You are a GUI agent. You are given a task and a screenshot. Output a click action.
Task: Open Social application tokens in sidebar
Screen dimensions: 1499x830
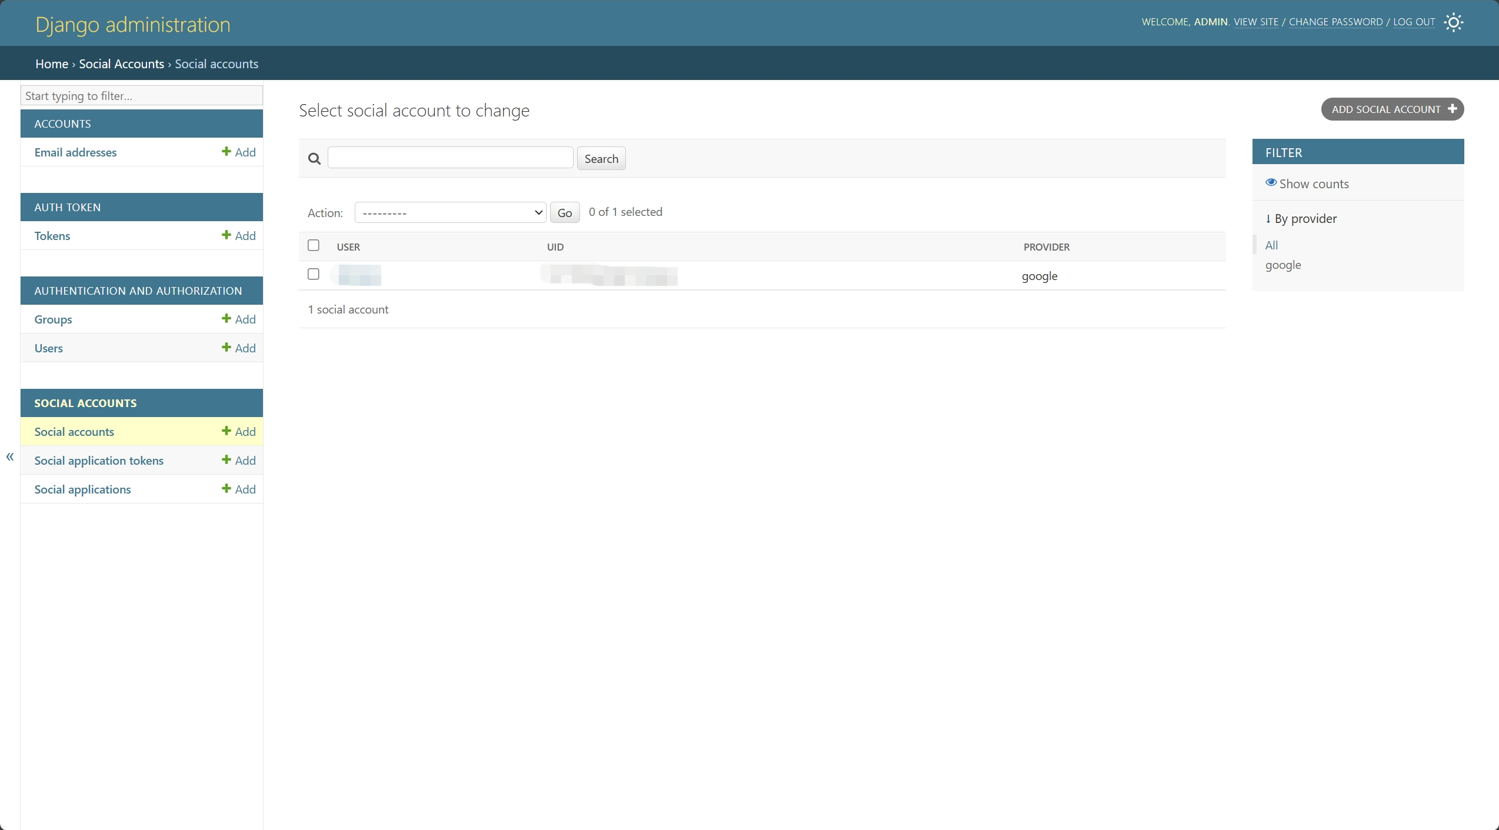pyautogui.click(x=99, y=461)
